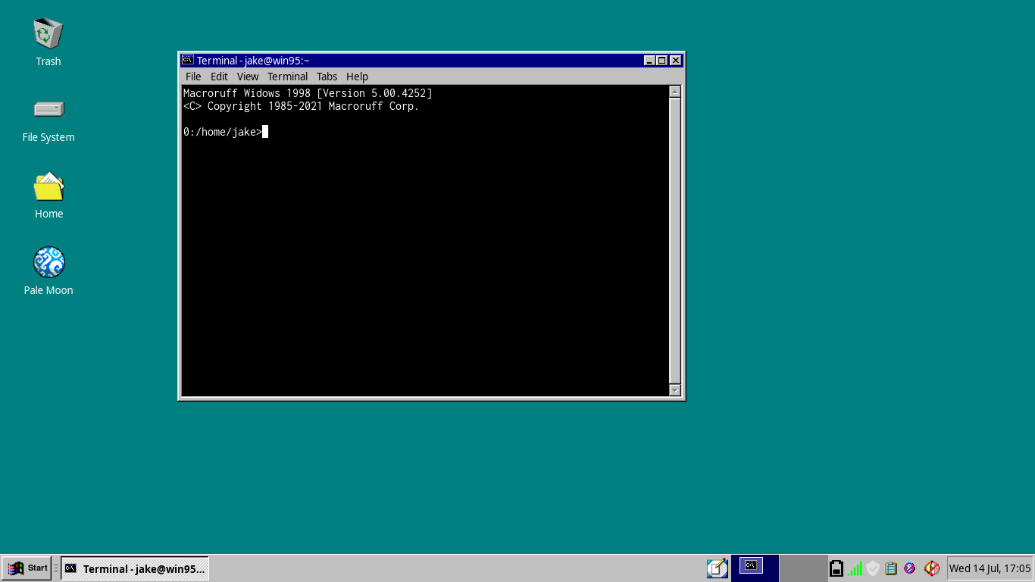Open the Tabs menu in Terminal
The width and height of the screenshot is (1035, 582).
tap(327, 77)
